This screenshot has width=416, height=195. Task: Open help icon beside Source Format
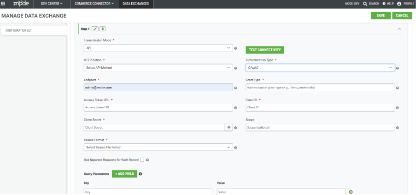[235, 148]
